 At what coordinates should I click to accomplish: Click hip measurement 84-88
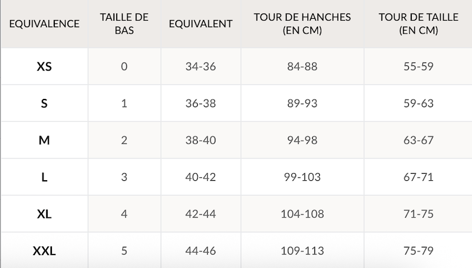(x=302, y=67)
